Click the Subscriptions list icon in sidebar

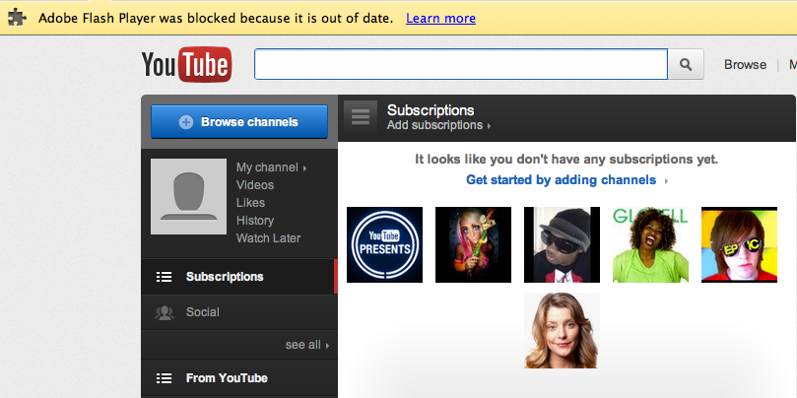(x=164, y=277)
